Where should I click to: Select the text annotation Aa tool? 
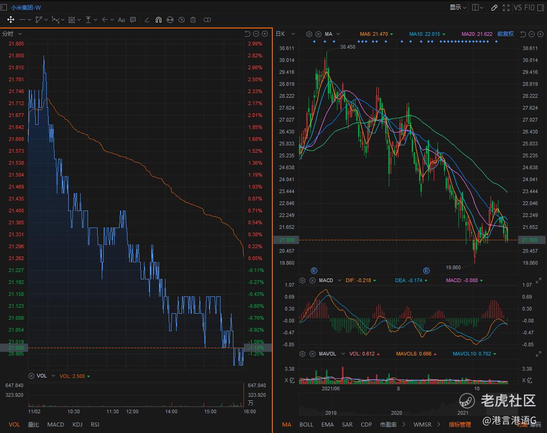122,20
